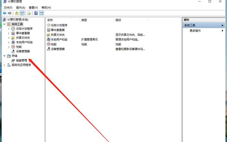Select 设备管理器 in the left tree
The width and height of the screenshot is (227, 142).
[x=23, y=51]
